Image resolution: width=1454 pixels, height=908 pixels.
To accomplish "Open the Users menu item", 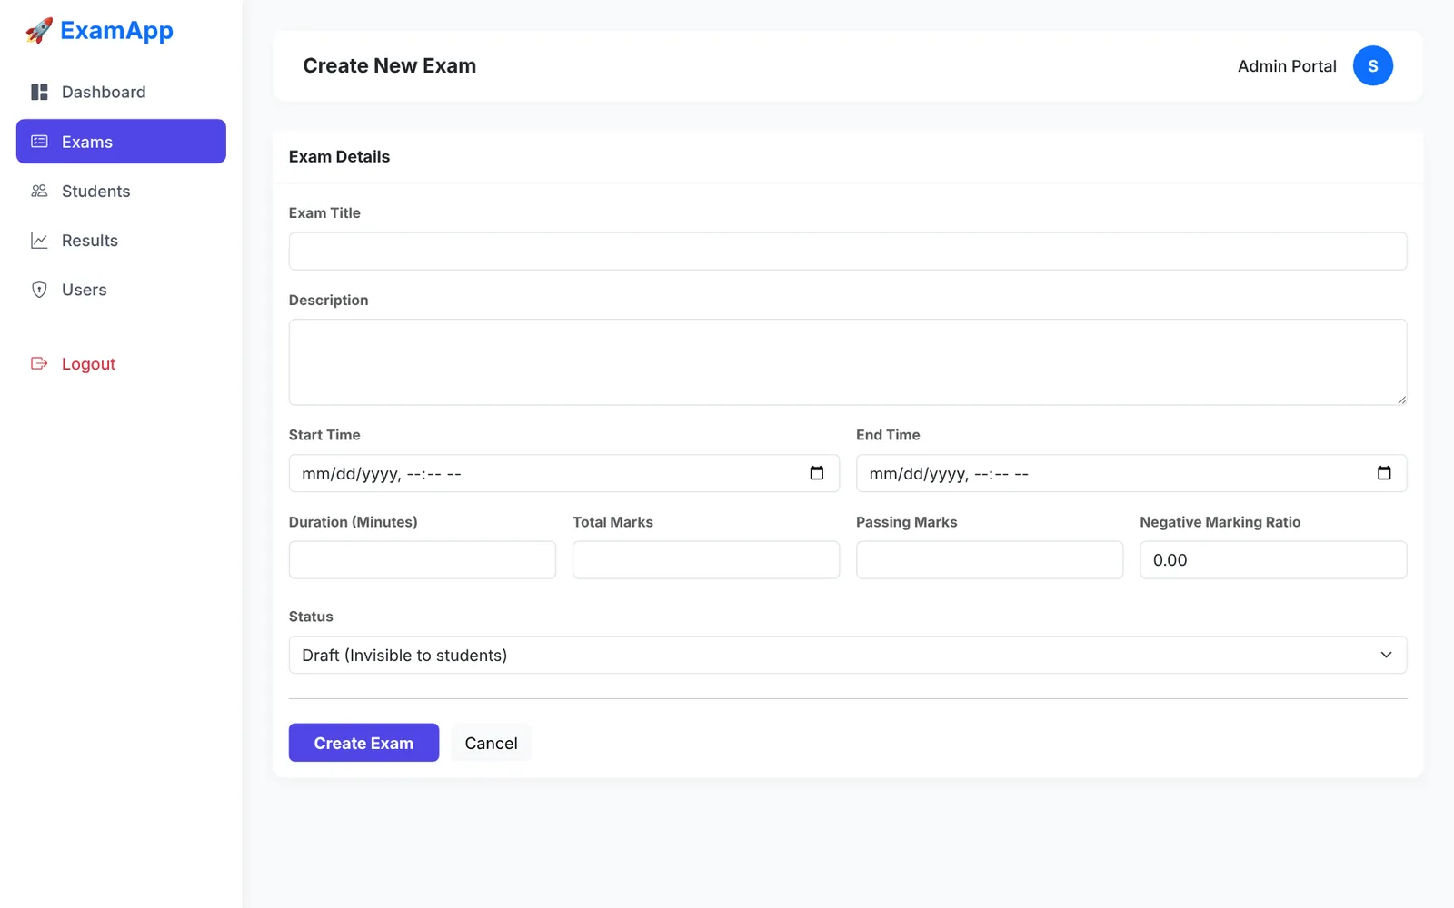I will [x=121, y=290].
